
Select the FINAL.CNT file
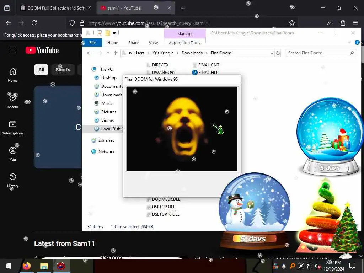click(x=208, y=65)
